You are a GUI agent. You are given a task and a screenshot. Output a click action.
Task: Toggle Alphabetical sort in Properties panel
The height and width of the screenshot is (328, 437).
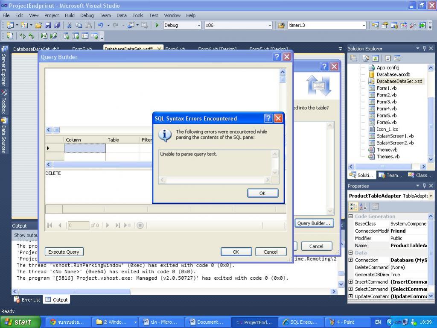coord(363,207)
